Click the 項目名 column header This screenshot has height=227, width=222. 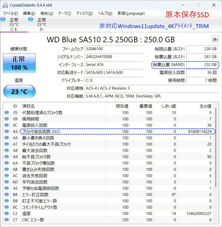click(63, 106)
